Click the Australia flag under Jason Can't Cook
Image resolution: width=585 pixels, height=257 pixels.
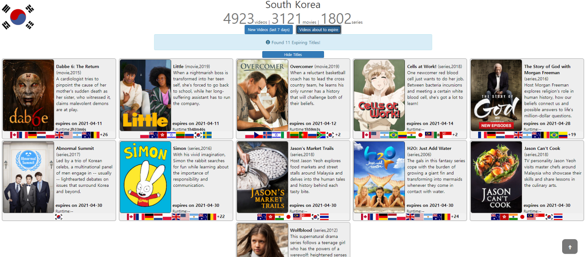click(x=495, y=217)
